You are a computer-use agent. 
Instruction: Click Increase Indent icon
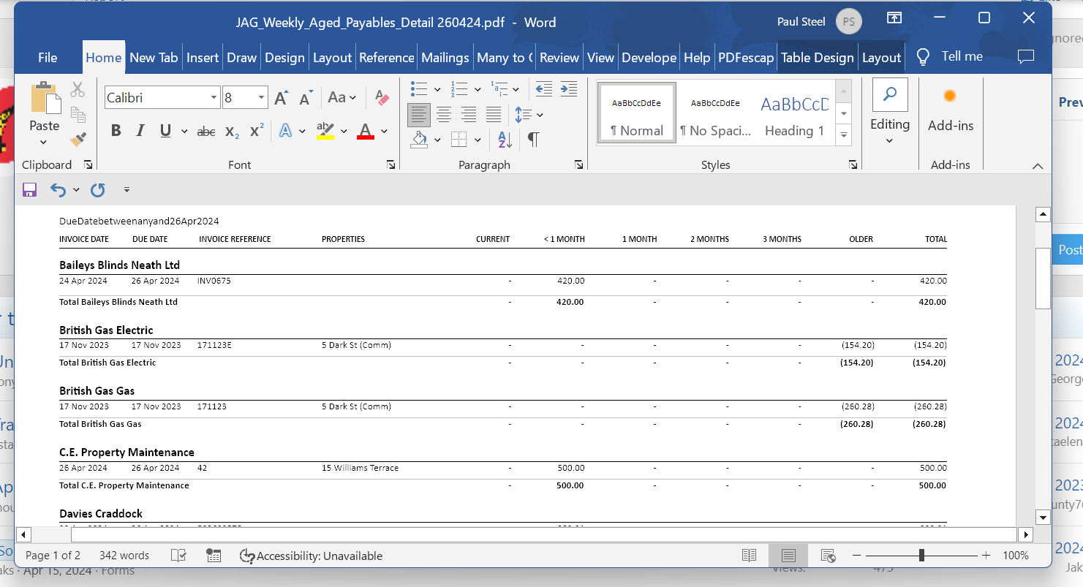569,89
